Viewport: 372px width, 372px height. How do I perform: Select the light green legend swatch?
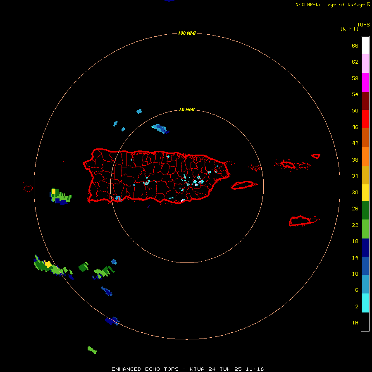click(365, 229)
